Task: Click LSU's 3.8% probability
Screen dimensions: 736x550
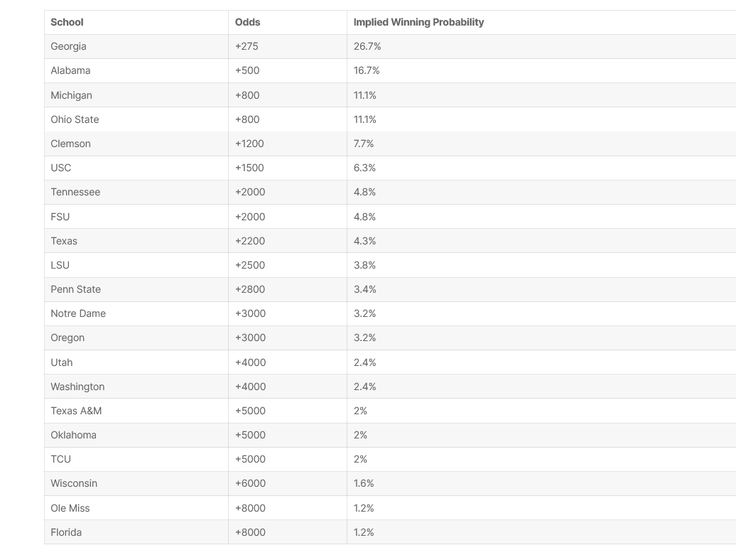Action: (x=364, y=265)
